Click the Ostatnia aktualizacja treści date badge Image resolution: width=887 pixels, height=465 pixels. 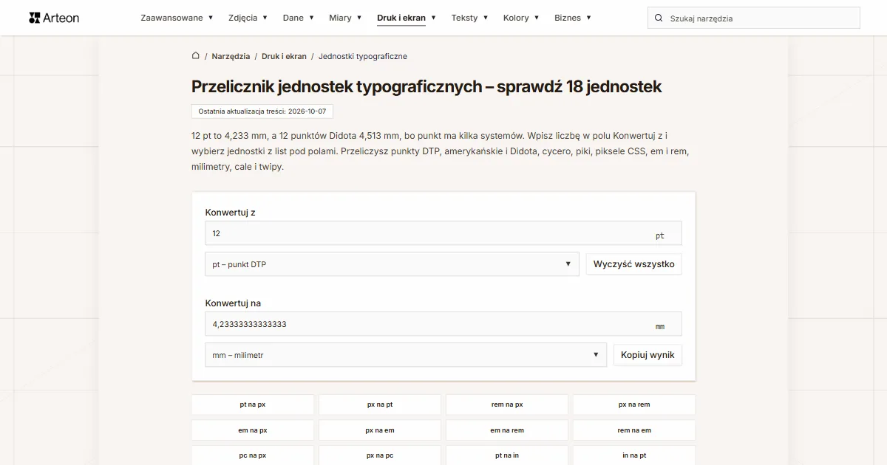tap(262, 111)
